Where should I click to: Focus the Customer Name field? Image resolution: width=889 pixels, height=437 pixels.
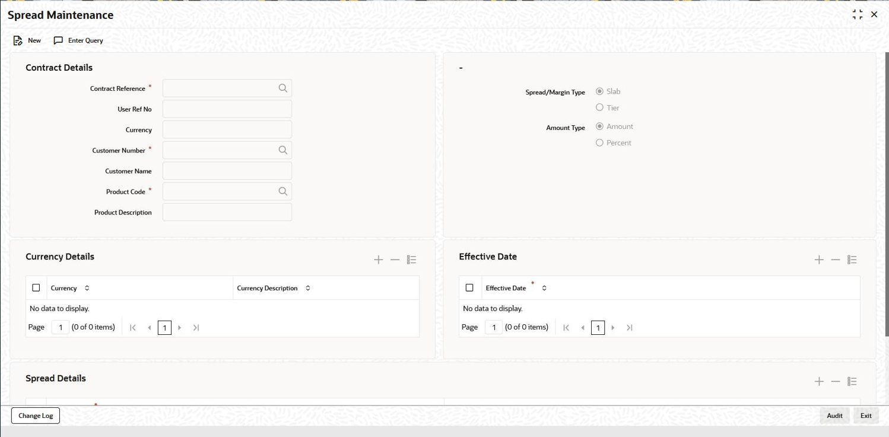[x=227, y=171]
